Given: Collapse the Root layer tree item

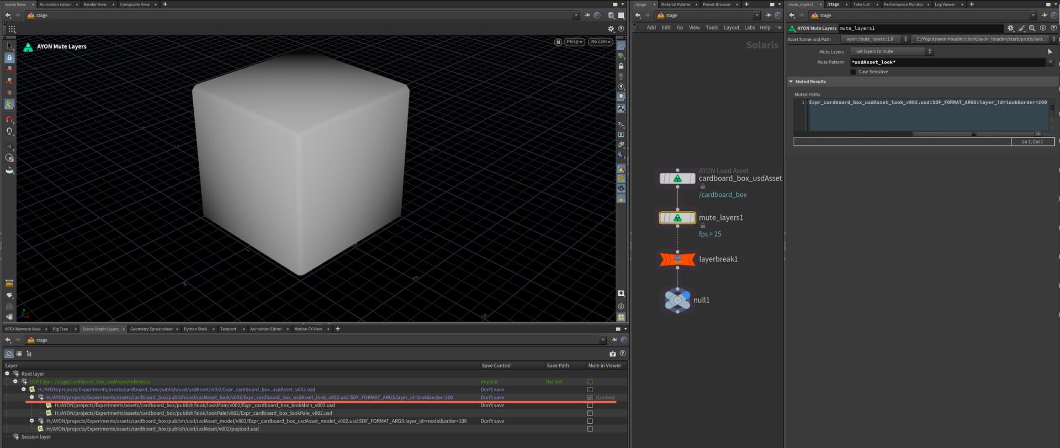Looking at the screenshot, I should 7,374.
